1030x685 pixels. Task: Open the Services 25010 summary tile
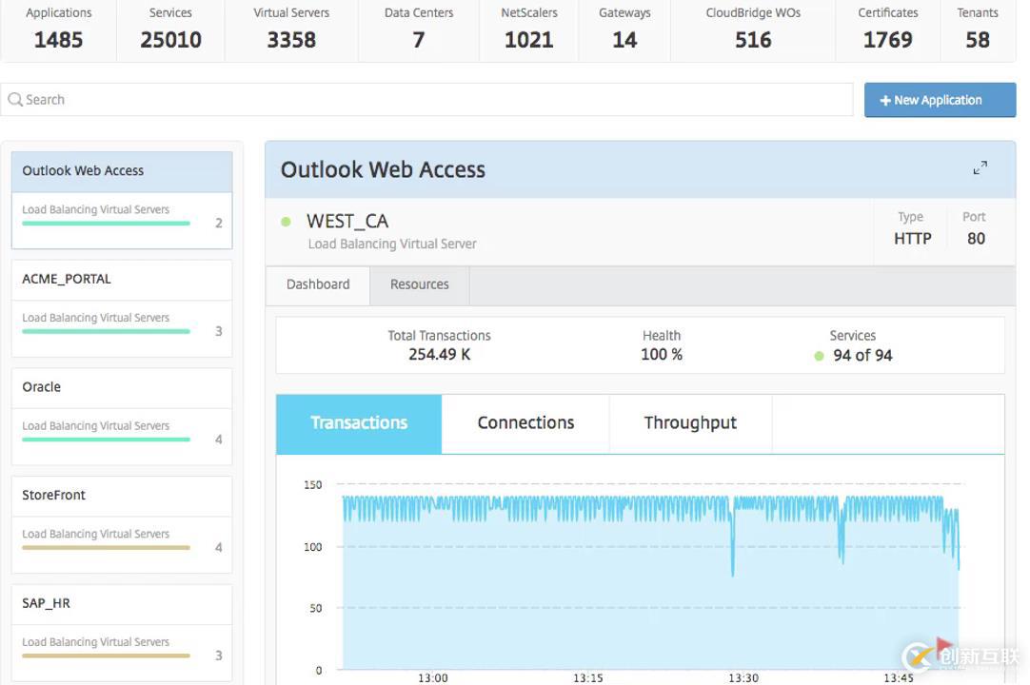tap(170, 29)
